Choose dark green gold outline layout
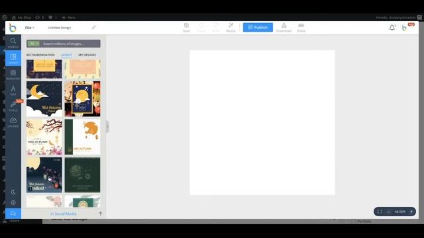The height and width of the screenshot is (238, 424). 82,175
